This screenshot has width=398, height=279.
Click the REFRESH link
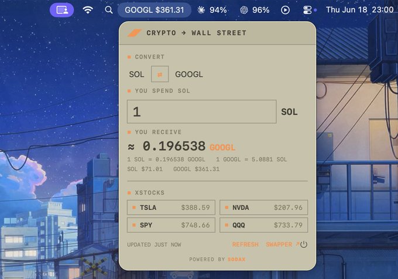245,244
